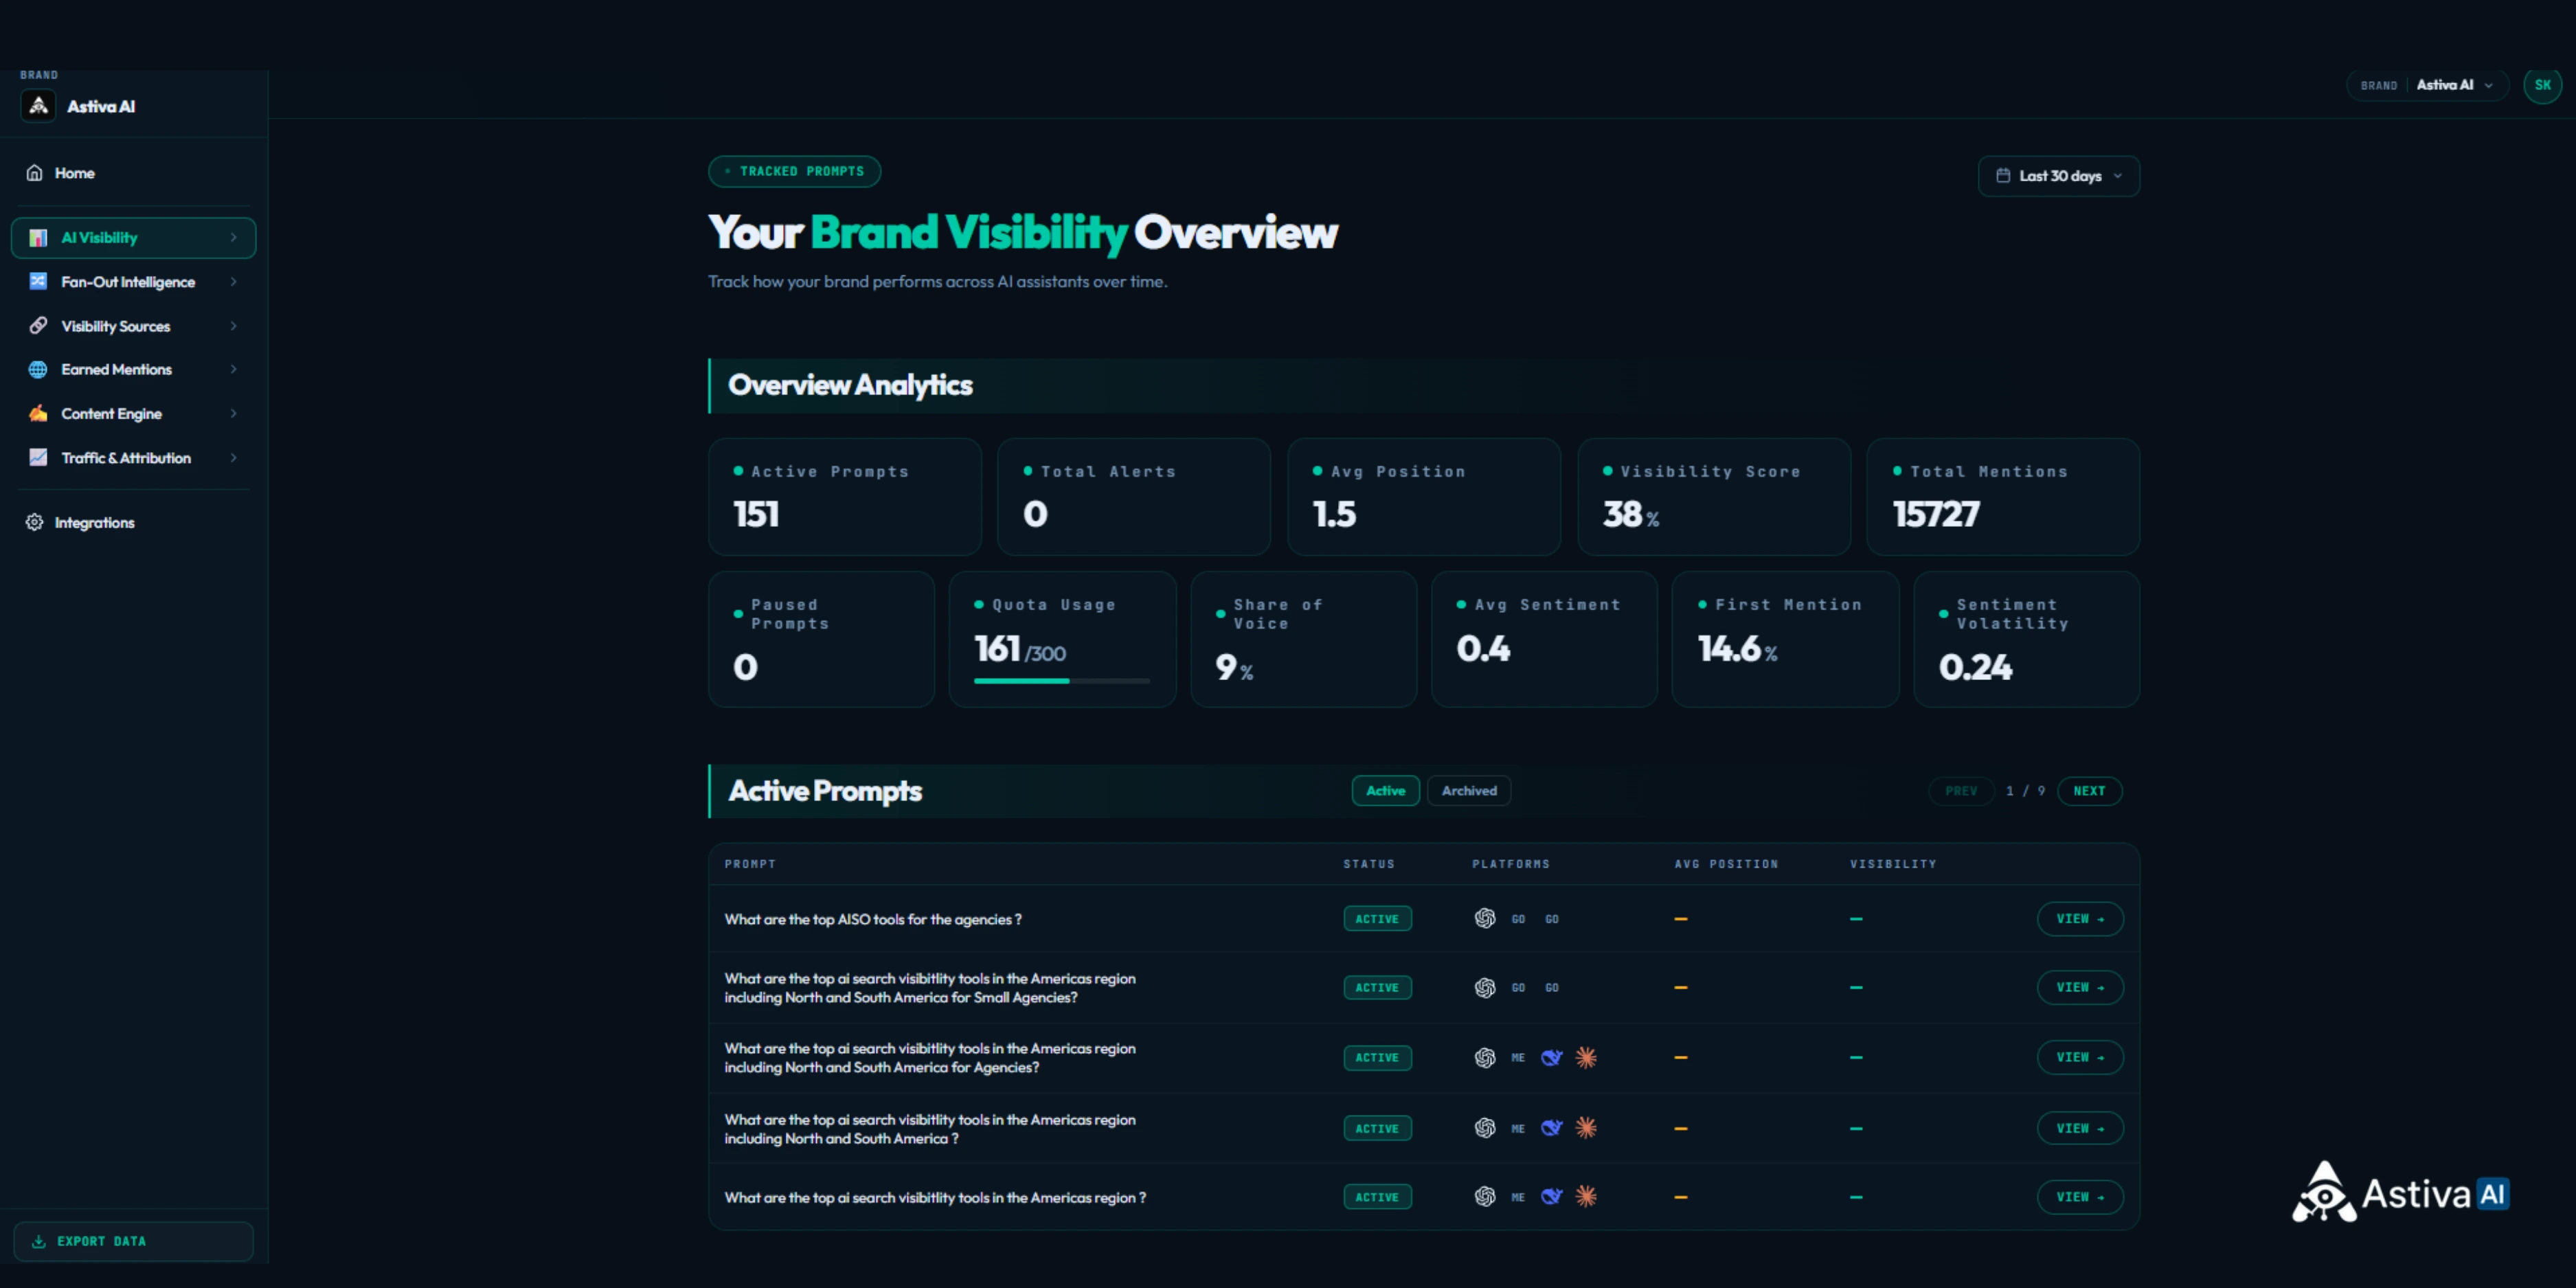This screenshot has height=1288, width=2576.
Task: Click ME platform badge in 'North and South America ?' row
Action: pyautogui.click(x=1518, y=1129)
